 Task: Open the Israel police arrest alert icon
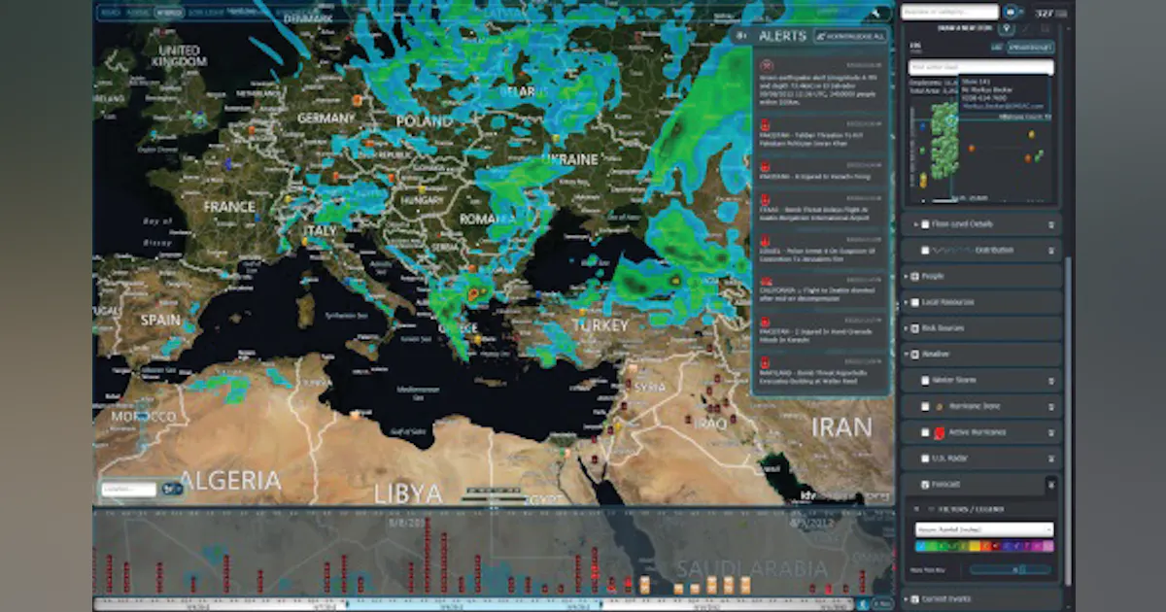point(765,242)
